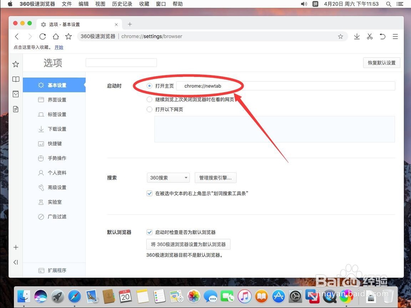This screenshot has width=411, height=308.
Task: Go back with the browser back arrow
Action: [17, 37]
